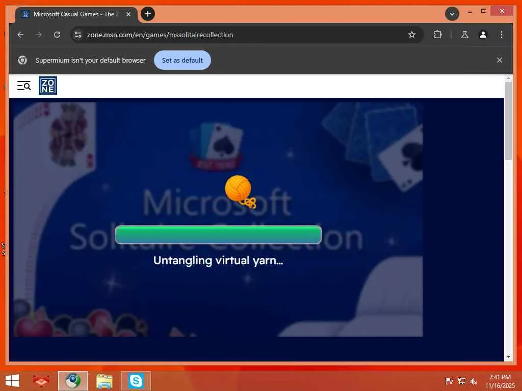
Task: Close the Microsoft Casual Games tab
Action: pyautogui.click(x=128, y=14)
